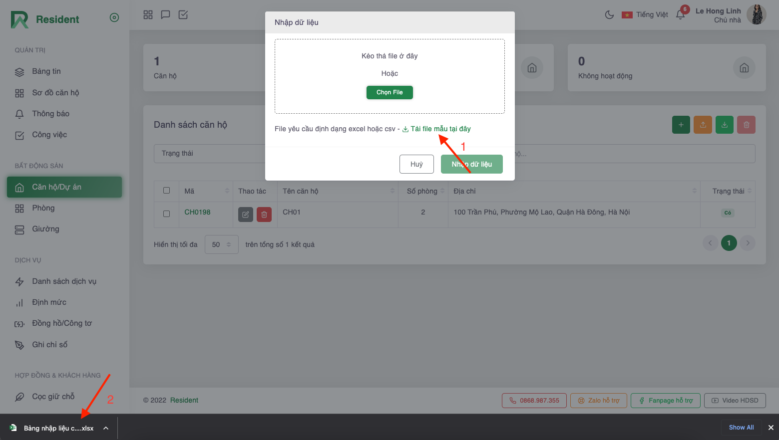Tick the select-all checkbox in table header

(x=167, y=191)
